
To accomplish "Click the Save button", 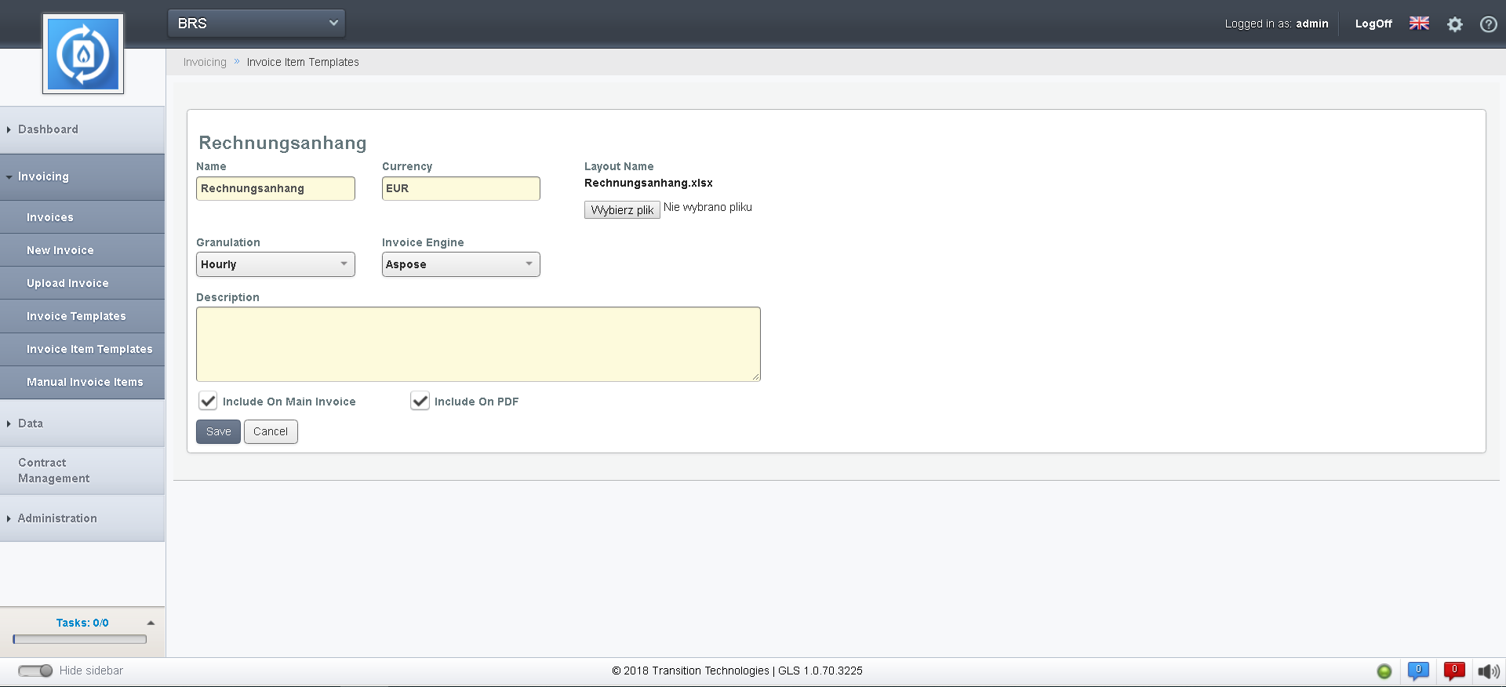I will [218, 431].
